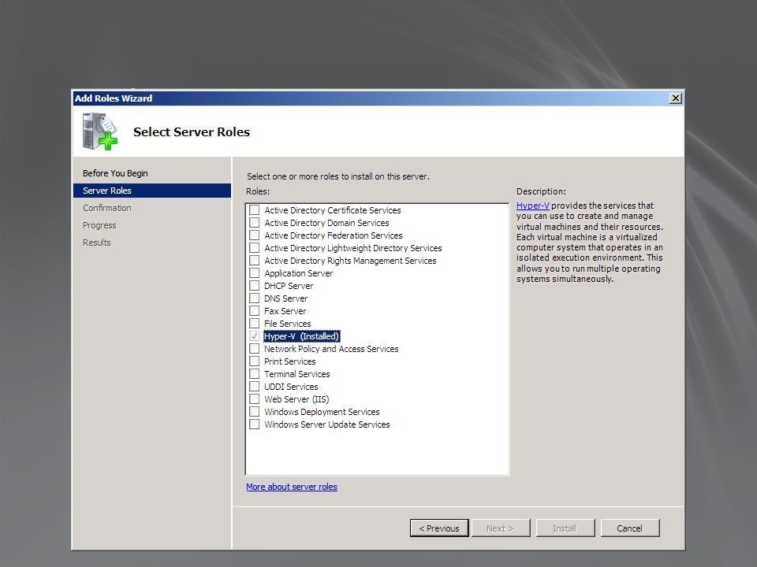
Task: Check Active Directory Domain Services checkbox
Action: tap(255, 223)
